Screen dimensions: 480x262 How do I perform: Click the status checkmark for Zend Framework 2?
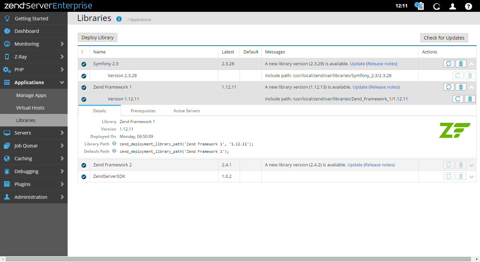click(x=84, y=165)
